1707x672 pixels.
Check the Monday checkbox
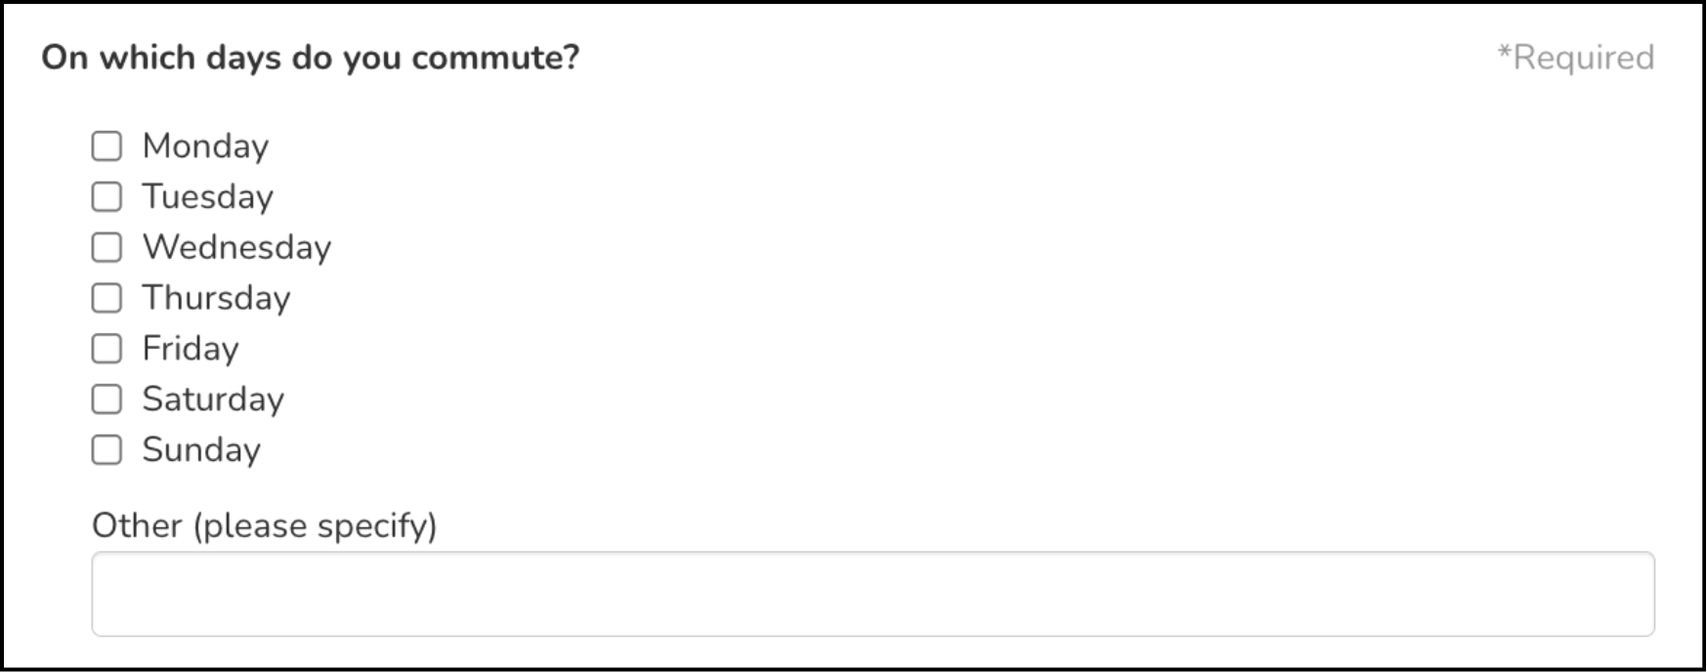pyautogui.click(x=107, y=147)
